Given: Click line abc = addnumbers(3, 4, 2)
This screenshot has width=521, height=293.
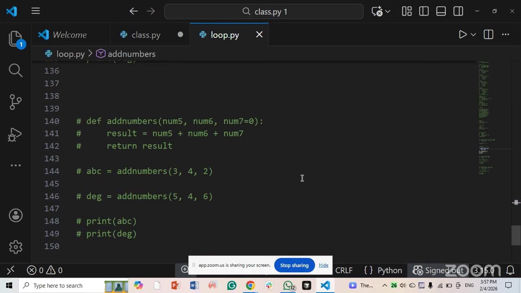Looking at the screenshot, I should [x=144, y=171].
